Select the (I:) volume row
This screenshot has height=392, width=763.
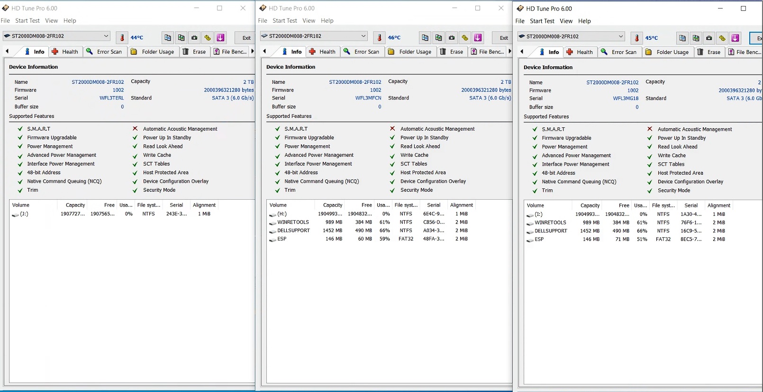tap(628, 214)
